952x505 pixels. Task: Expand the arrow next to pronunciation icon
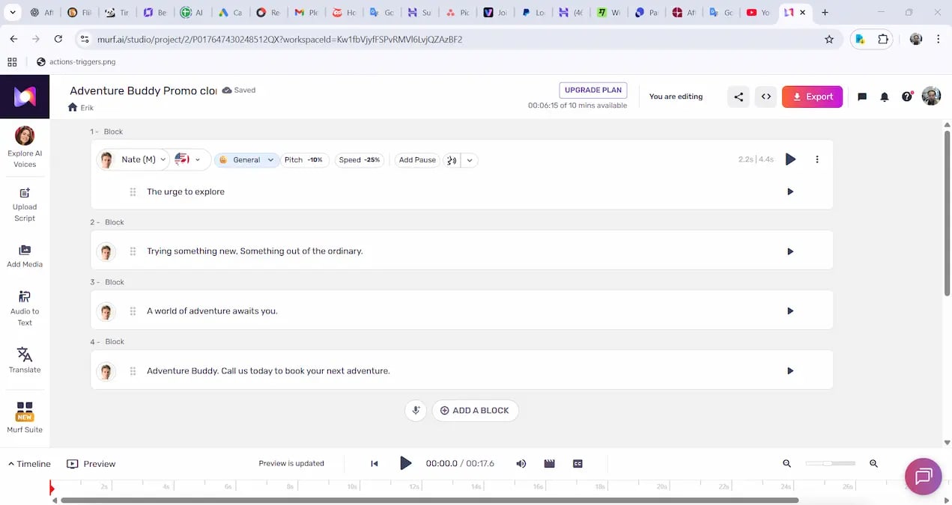pos(470,160)
